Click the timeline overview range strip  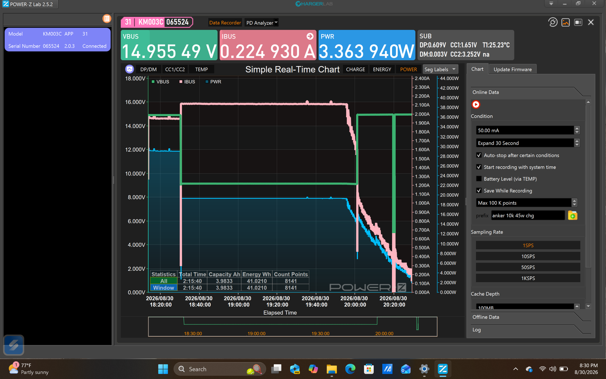293,327
